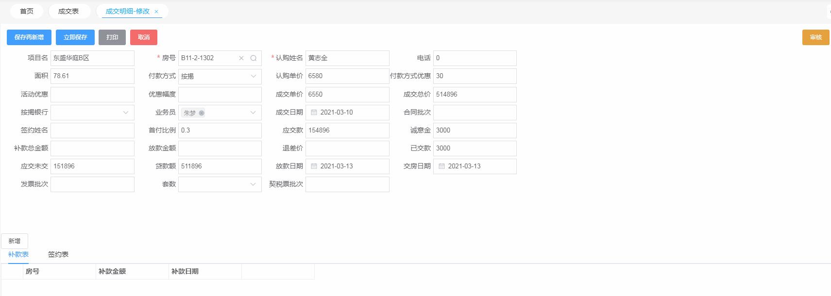Click the 立即保存 button
The image size is (831, 296).
(x=75, y=37)
